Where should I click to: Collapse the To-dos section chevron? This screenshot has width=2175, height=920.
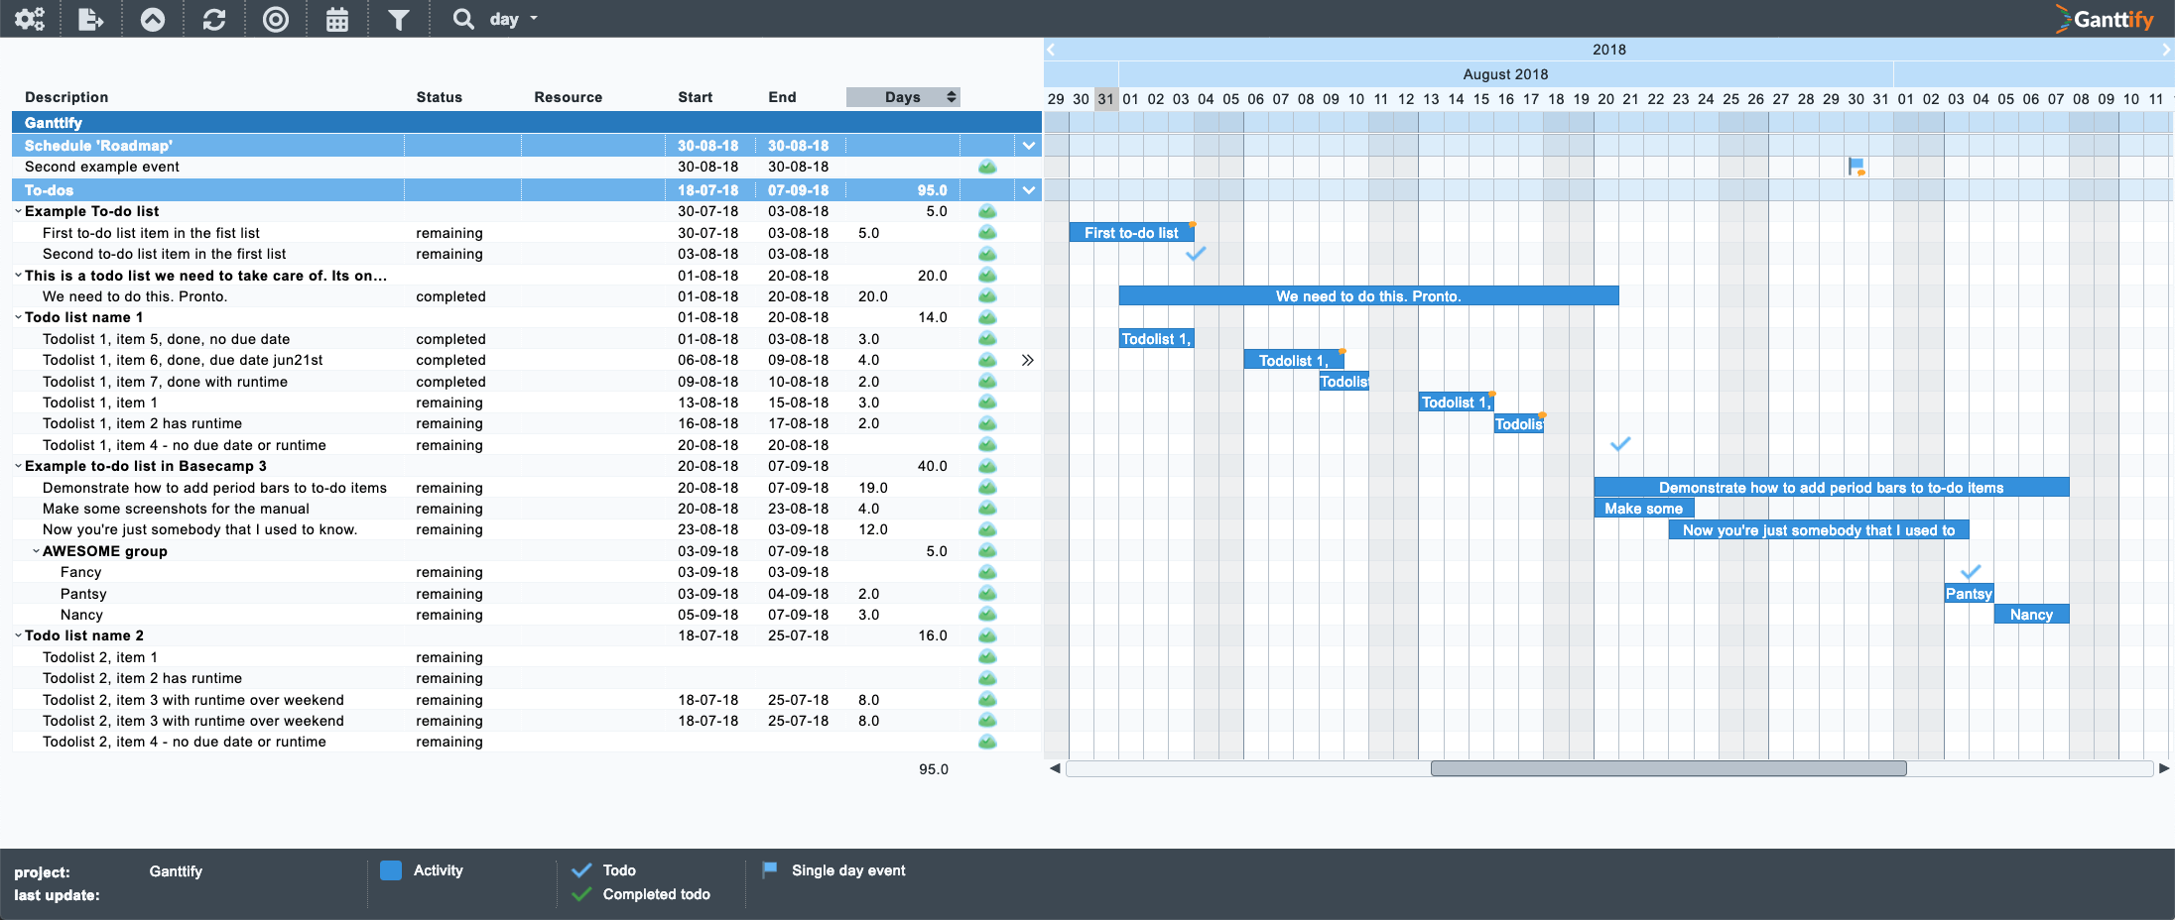click(x=1029, y=190)
